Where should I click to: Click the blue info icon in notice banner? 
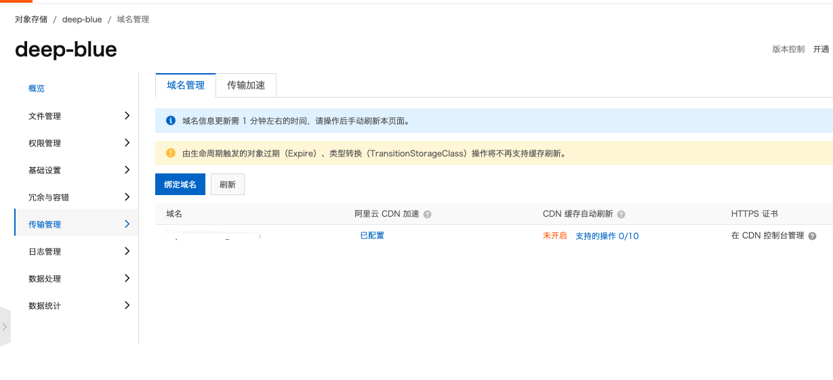(x=171, y=121)
